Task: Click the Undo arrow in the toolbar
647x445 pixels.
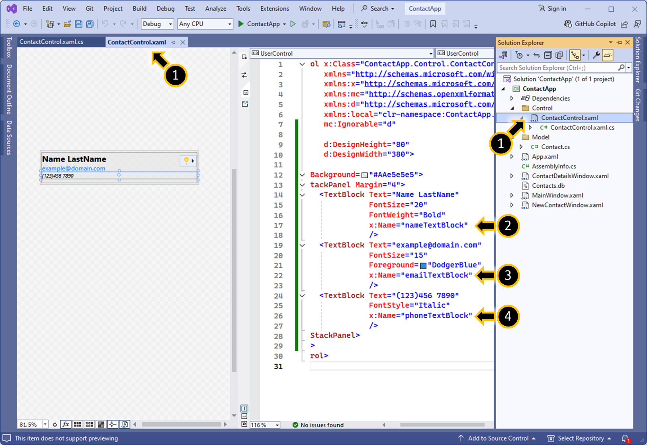Action: 105,24
